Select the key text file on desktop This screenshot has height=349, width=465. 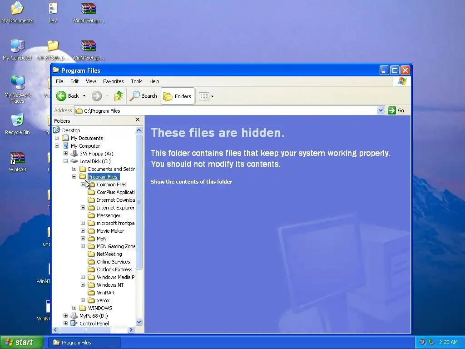(x=53, y=12)
